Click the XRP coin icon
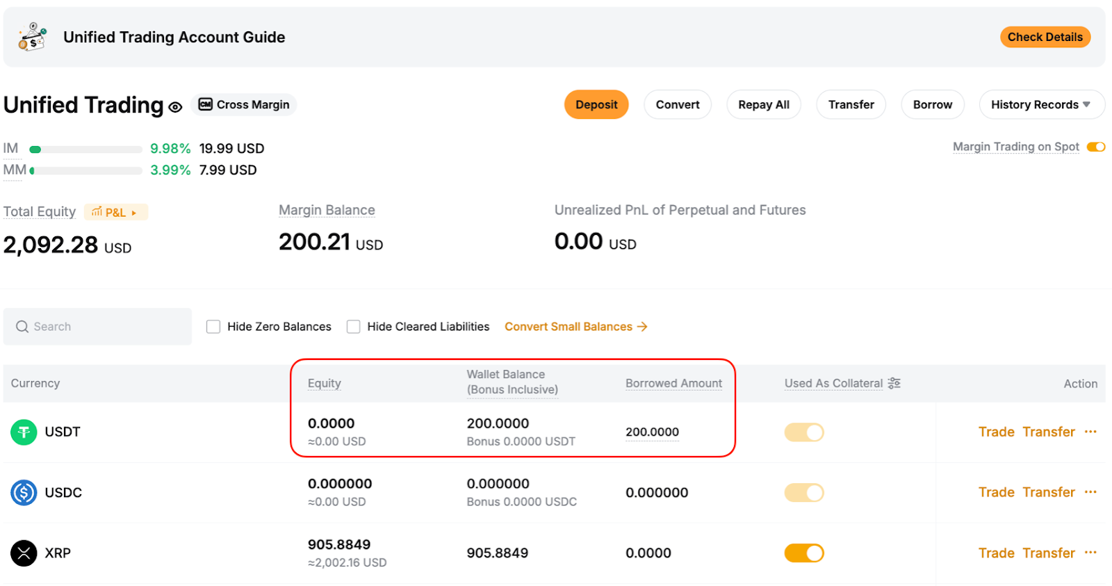1112x586 pixels. pyautogui.click(x=24, y=553)
